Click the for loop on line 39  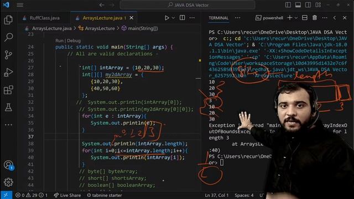[135, 150]
